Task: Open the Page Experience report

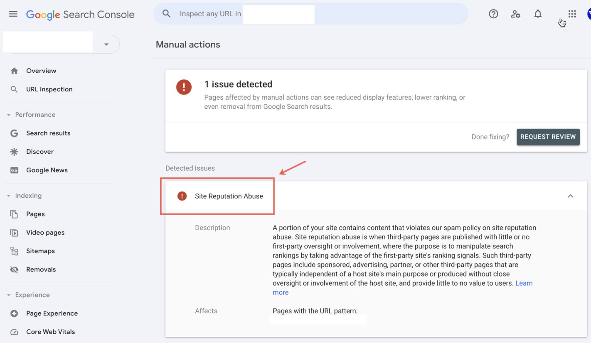Action: click(x=52, y=313)
